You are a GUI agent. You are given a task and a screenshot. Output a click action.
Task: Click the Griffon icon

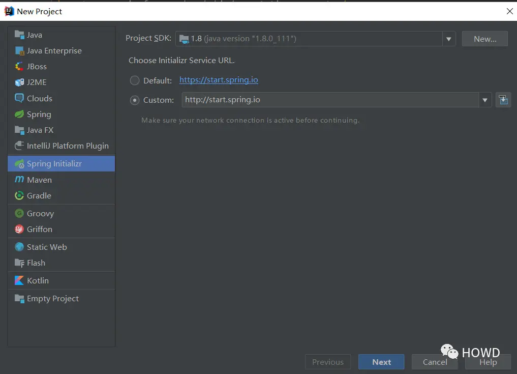(x=19, y=229)
